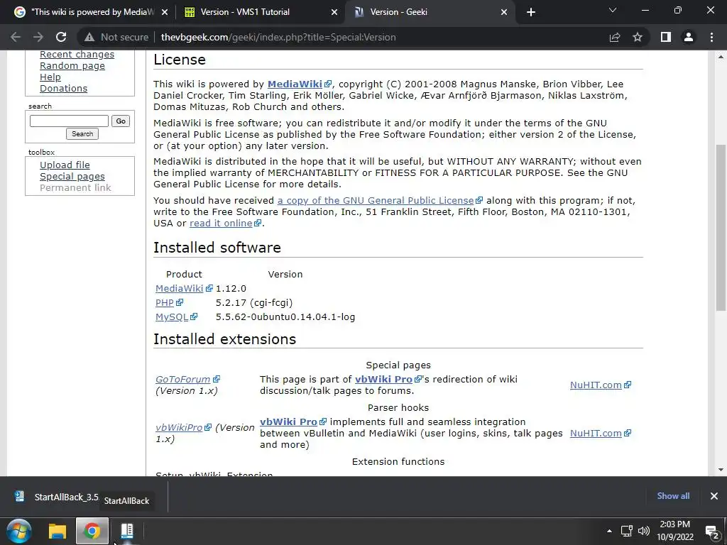Click the volume speaker tray icon

[643, 531]
